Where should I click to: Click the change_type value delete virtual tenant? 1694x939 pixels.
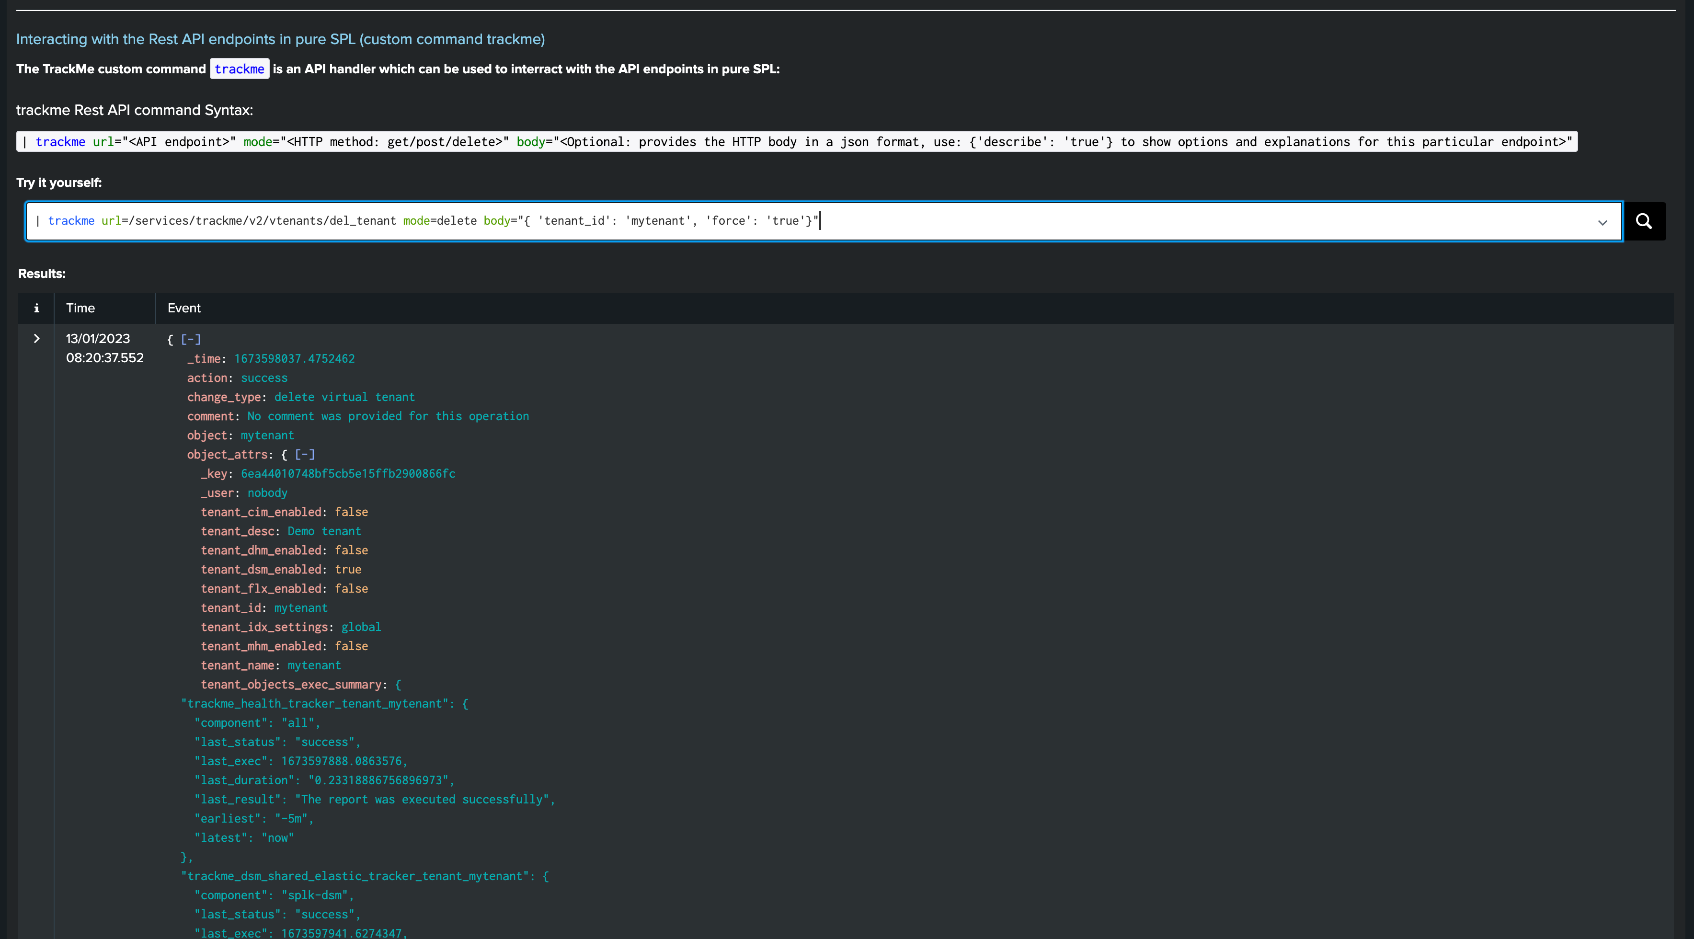click(x=344, y=397)
